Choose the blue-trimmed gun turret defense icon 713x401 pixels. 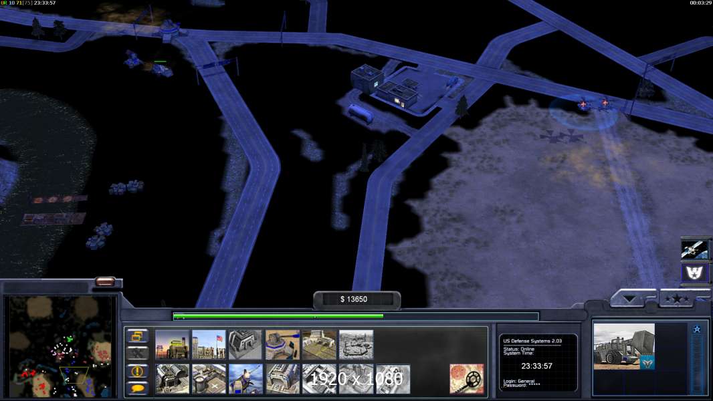(282, 345)
